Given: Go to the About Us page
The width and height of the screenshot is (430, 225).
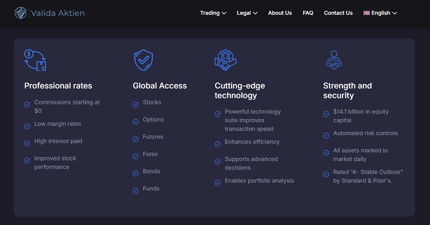Looking at the screenshot, I should click(280, 13).
